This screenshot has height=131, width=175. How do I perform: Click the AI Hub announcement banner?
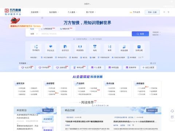pos(26,26)
